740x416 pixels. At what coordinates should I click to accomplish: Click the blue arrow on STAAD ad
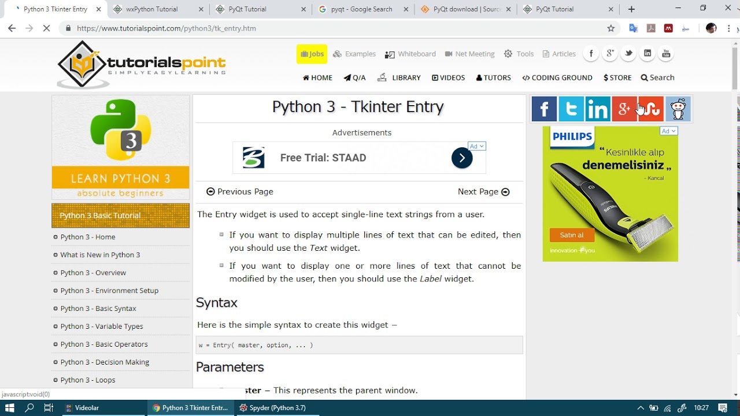pos(462,158)
